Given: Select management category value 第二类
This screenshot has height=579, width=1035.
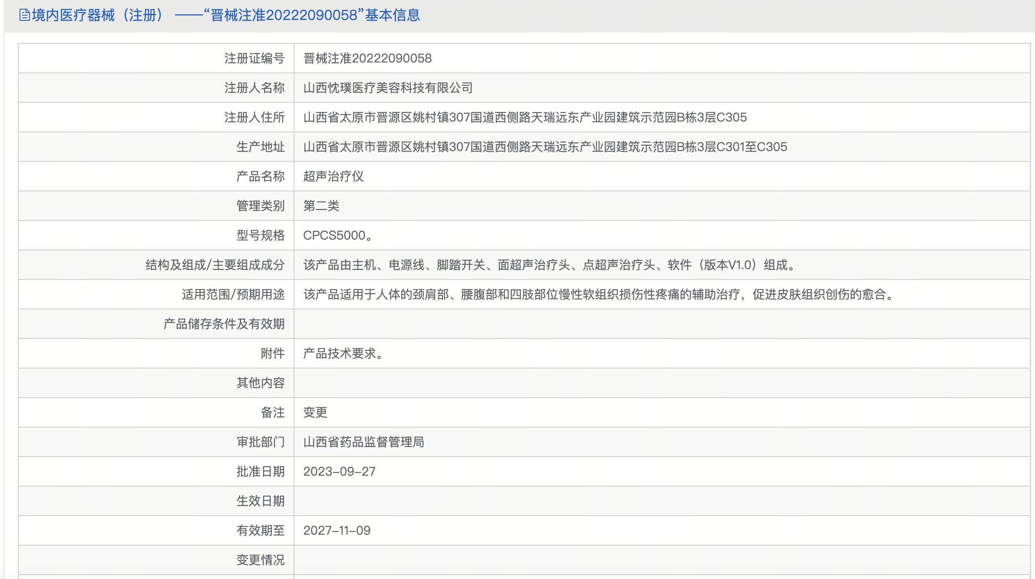Looking at the screenshot, I should 321,206.
